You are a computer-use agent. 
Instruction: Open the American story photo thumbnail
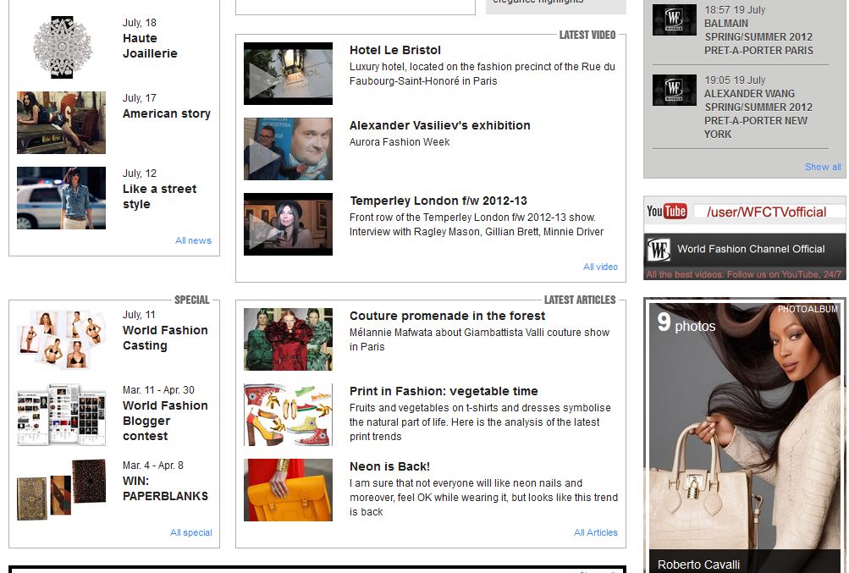point(62,123)
